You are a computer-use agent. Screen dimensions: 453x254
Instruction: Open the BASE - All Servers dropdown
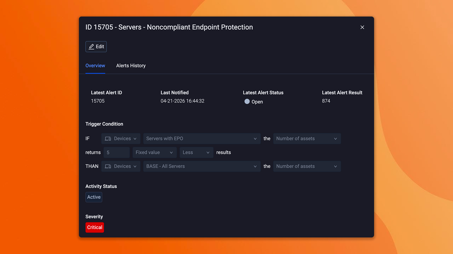click(x=202, y=166)
